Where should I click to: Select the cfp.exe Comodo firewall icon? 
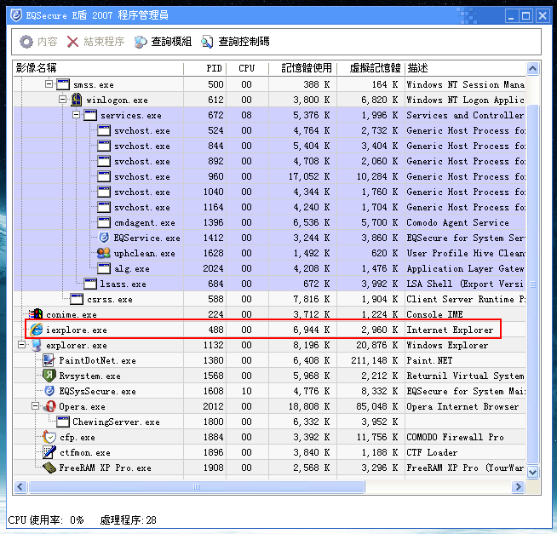(49, 437)
